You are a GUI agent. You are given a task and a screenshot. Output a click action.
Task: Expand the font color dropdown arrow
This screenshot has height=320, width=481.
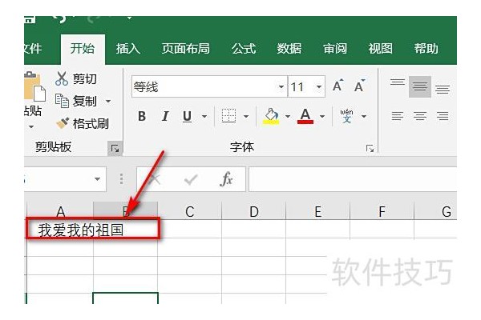[x=322, y=116]
